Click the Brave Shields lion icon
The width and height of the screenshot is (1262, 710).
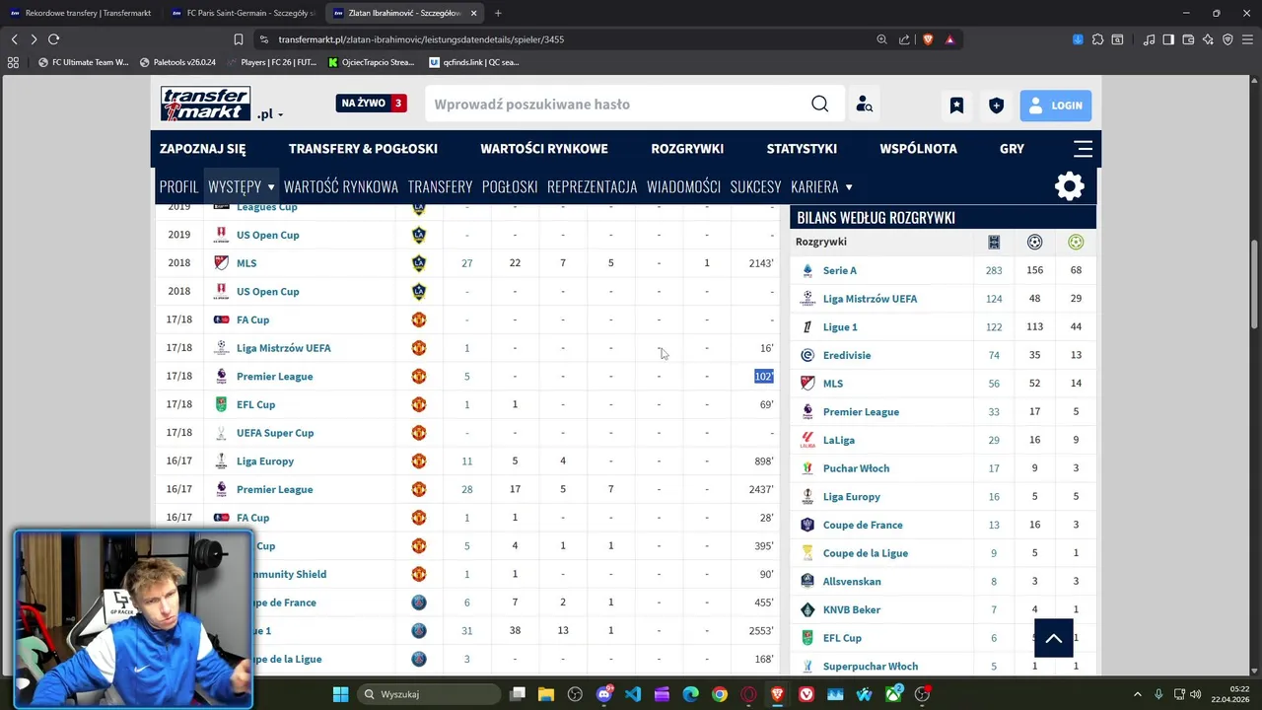[x=928, y=39]
